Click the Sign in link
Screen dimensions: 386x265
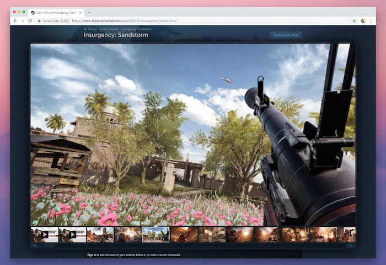pyautogui.click(x=92, y=255)
